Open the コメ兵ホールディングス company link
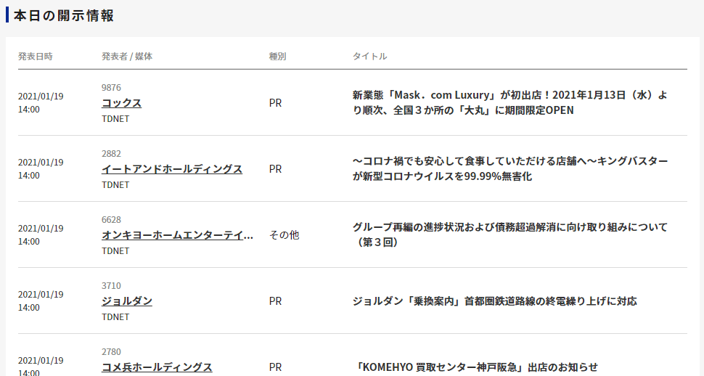Image resolution: width=704 pixels, height=376 pixels. click(157, 367)
